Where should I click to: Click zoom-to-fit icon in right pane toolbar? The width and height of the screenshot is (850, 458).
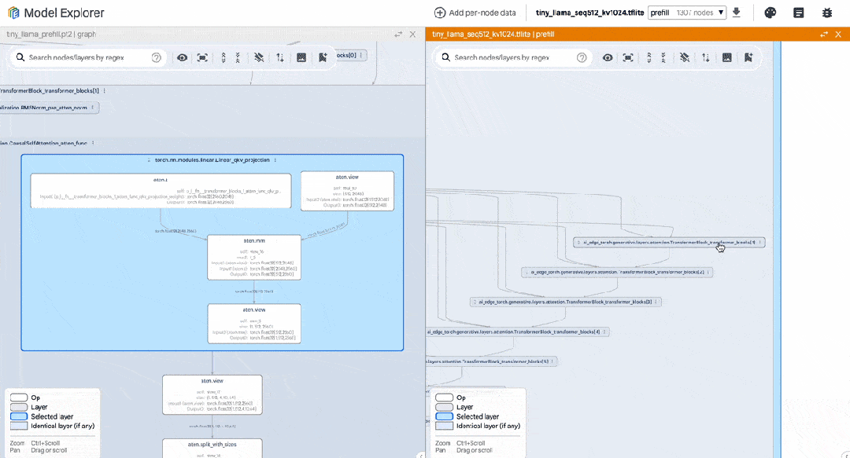[x=628, y=57]
